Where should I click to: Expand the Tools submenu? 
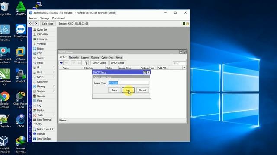point(40,115)
